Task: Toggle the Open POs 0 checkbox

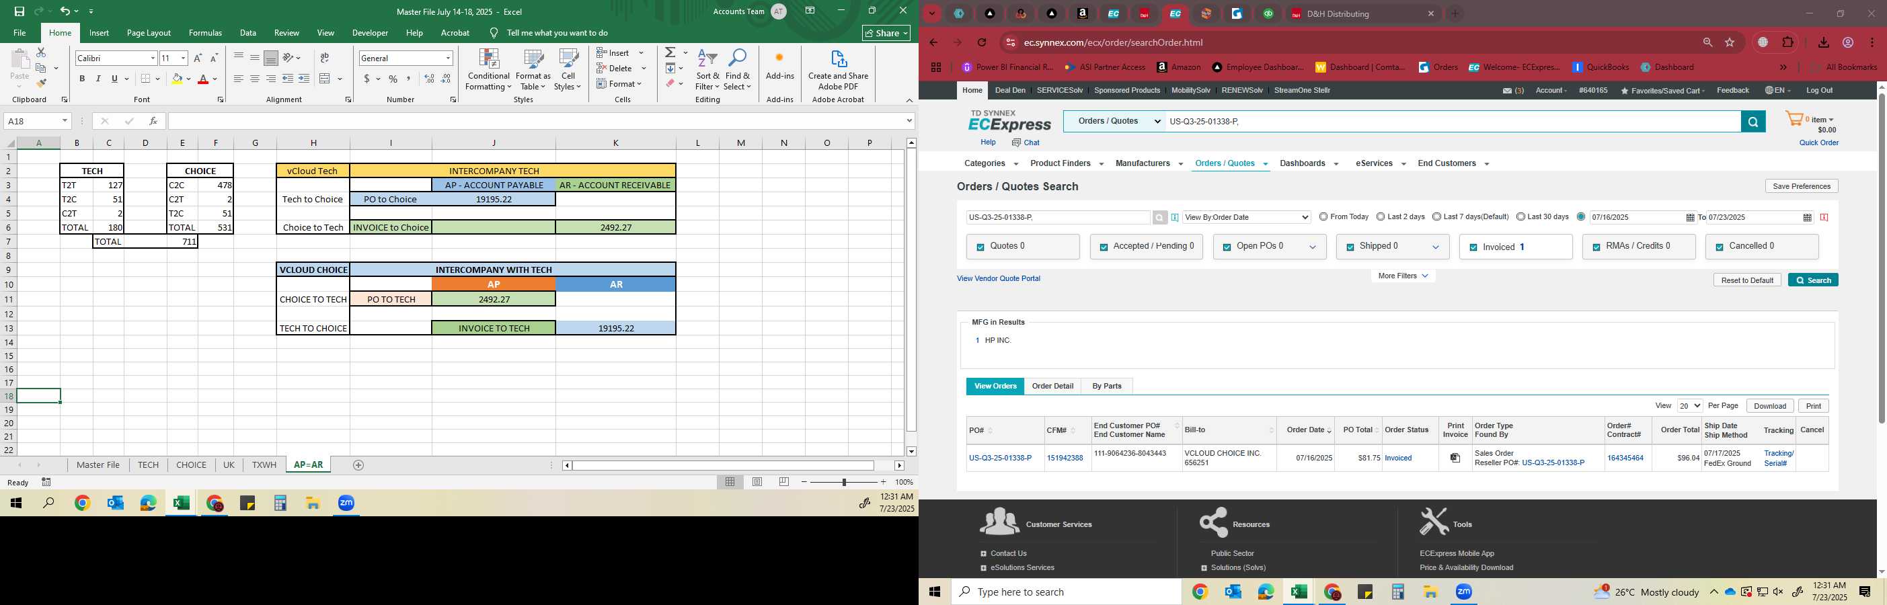Action: [1227, 247]
